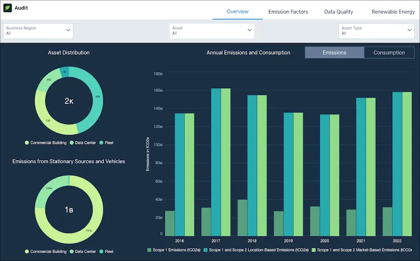Click the 2K center of Asset Distribution donut
This screenshot has height=261, width=420.
[69, 101]
